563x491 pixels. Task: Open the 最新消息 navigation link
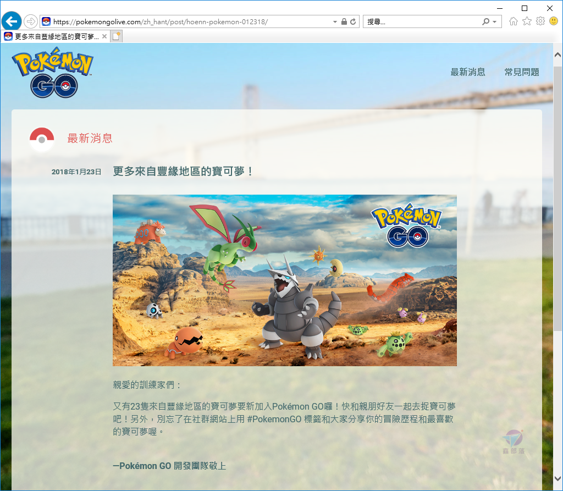point(468,72)
